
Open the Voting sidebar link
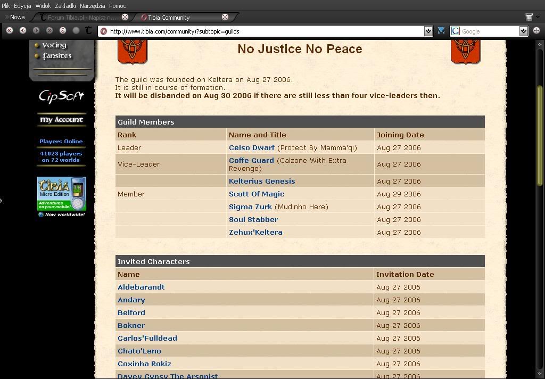point(54,45)
